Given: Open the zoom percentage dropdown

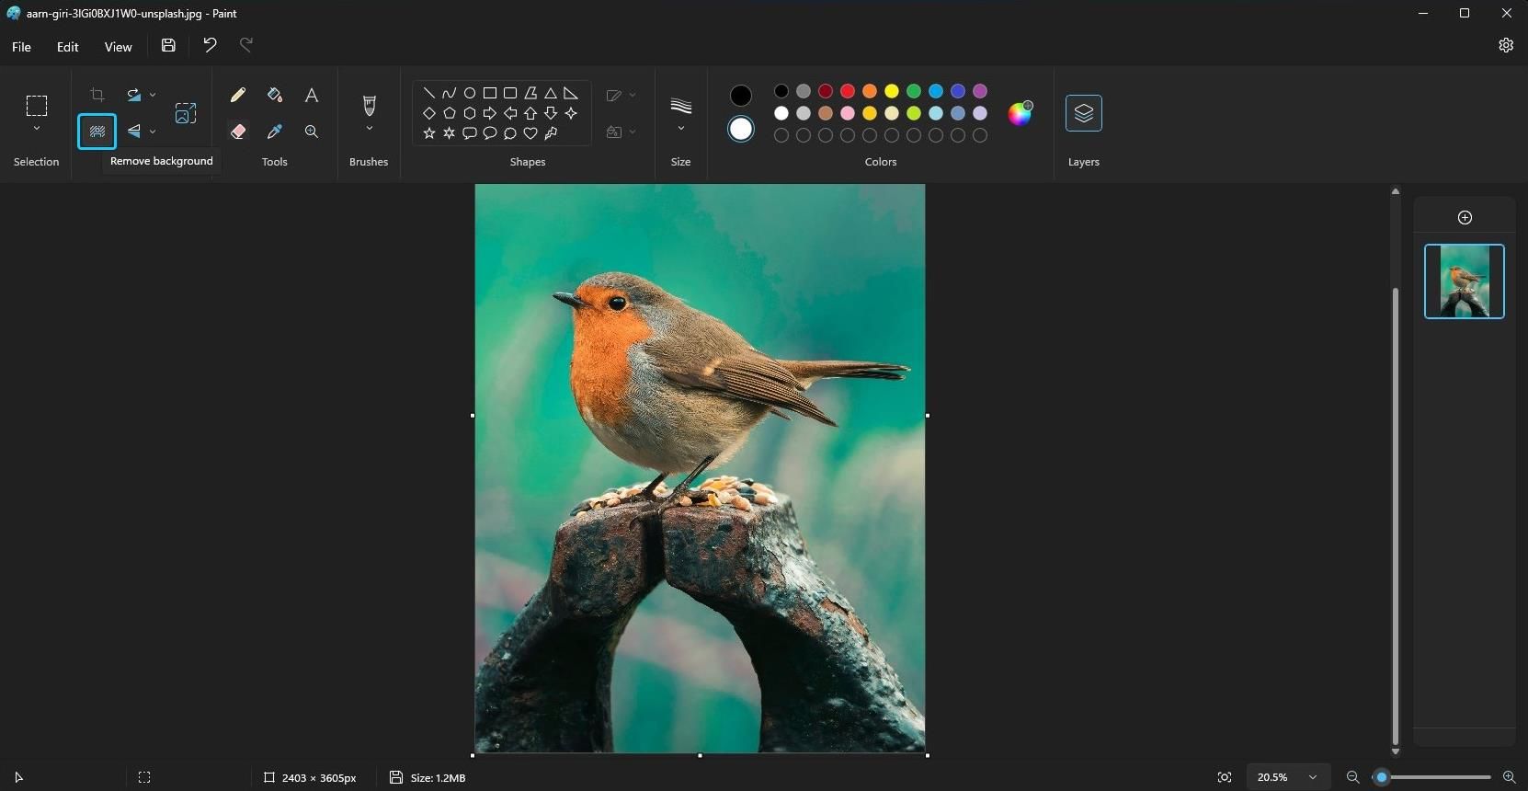Looking at the screenshot, I should point(1313,777).
